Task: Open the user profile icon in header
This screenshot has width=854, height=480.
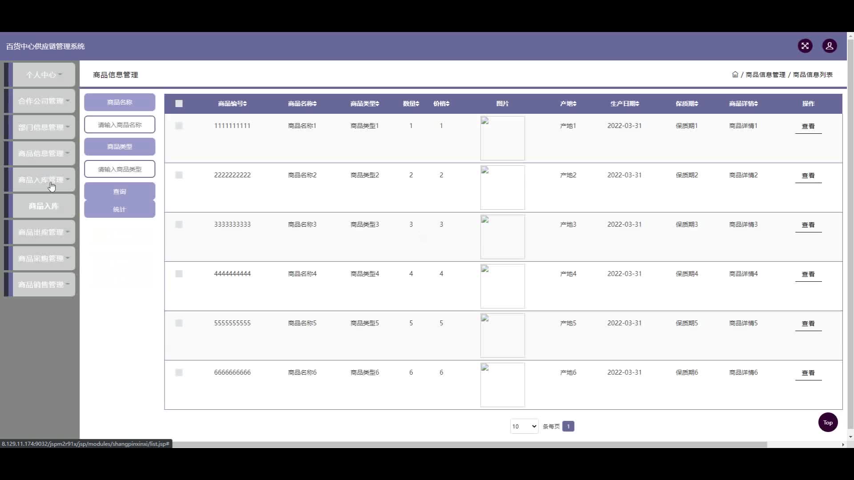Action: [830, 46]
